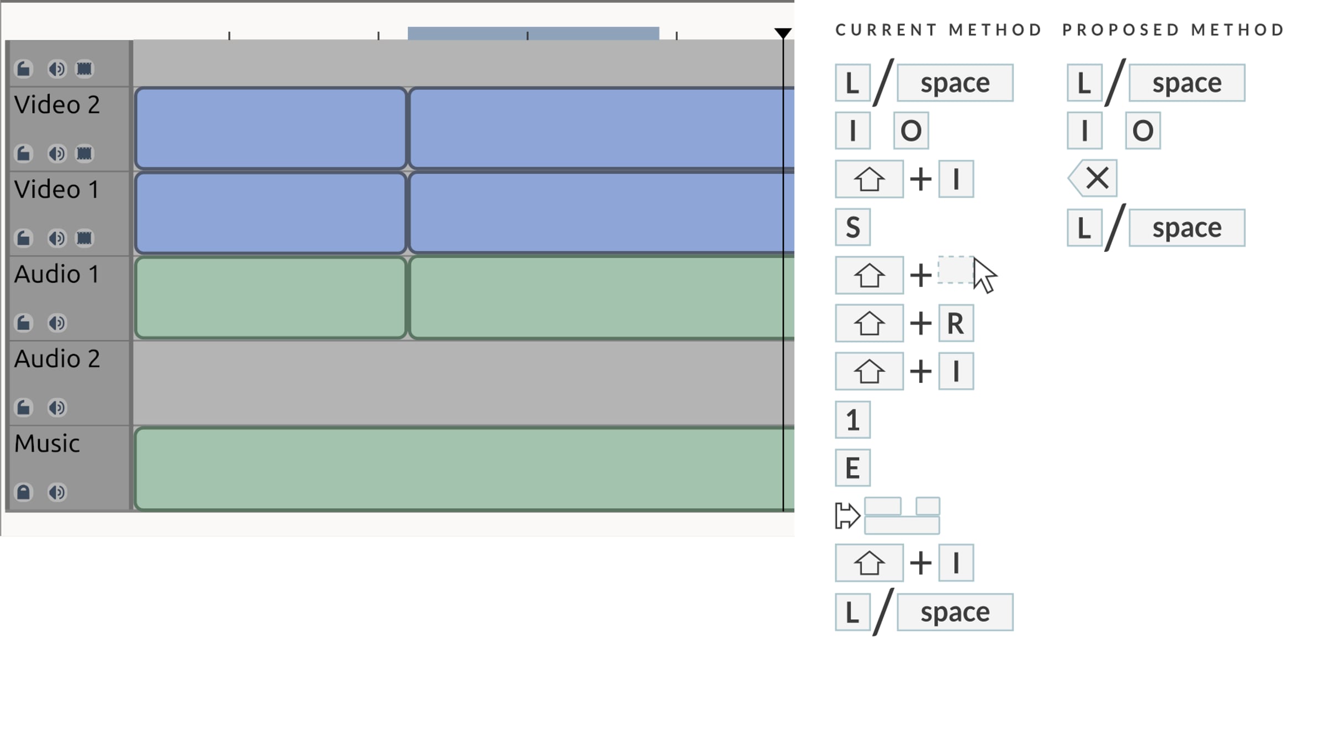This screenshot has height=745, width=1325.
Task: Click the tab key arrow icon
Action: 847,515
